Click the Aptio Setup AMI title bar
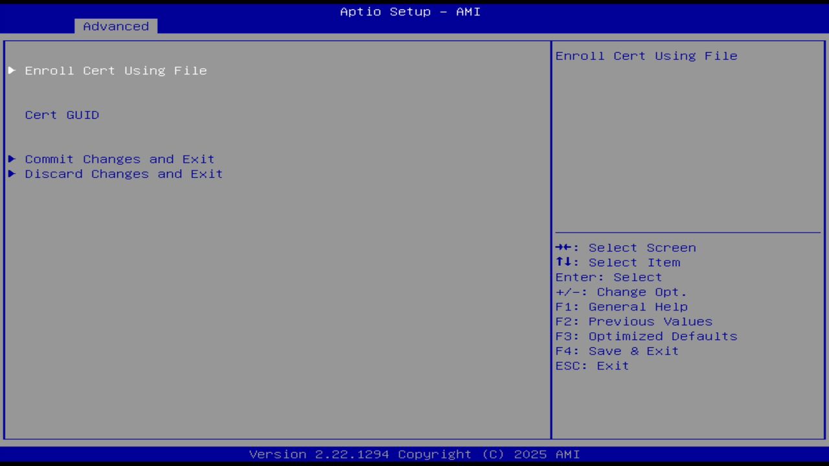Viewport: 829px width, 466px height. 410,11
